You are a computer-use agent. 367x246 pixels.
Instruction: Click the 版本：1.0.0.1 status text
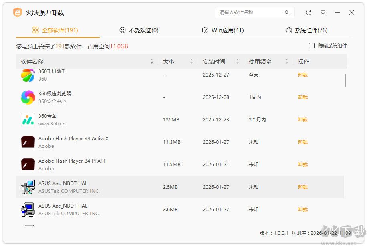coord(274,233)
